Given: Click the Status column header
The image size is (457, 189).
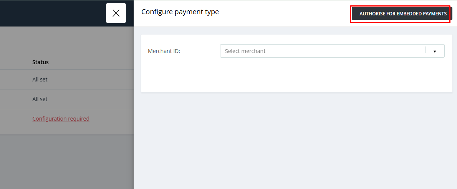Looking at the screenshot, I should coord(40,62).
